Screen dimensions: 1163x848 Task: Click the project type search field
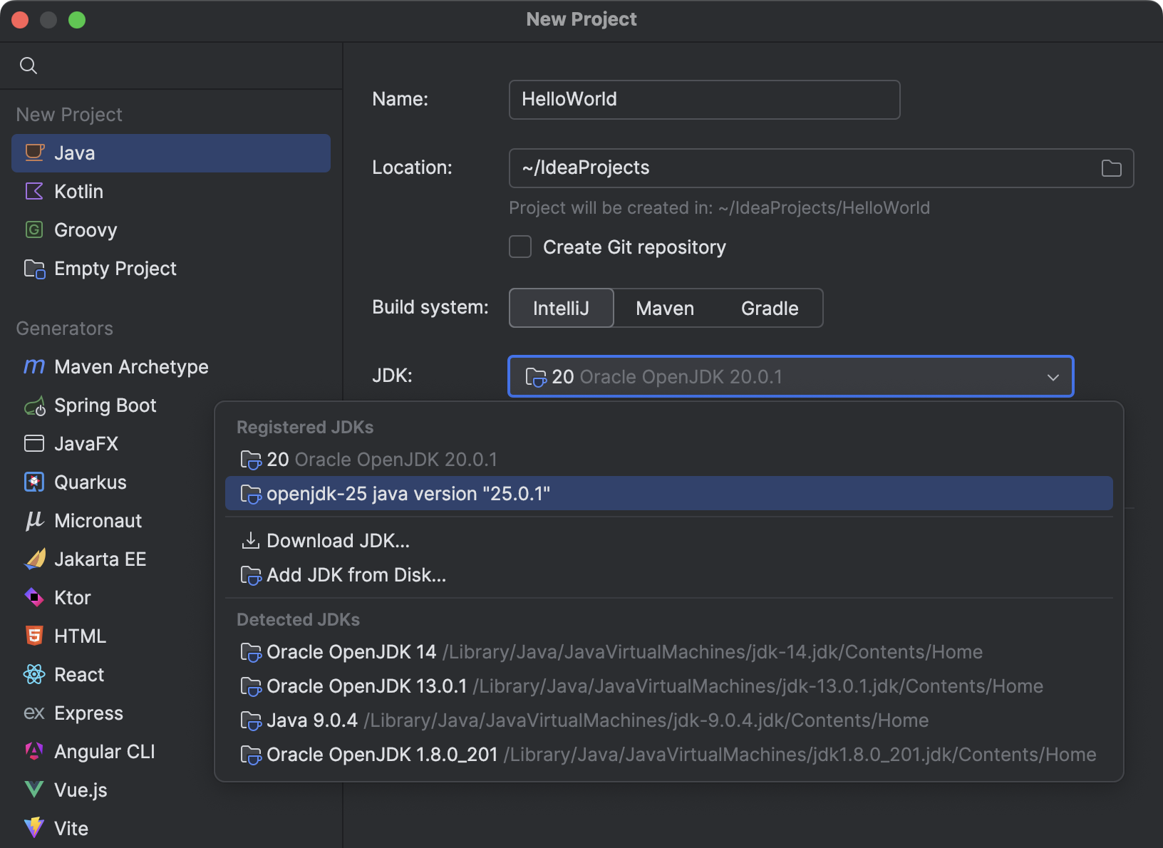tap(171, 66)
